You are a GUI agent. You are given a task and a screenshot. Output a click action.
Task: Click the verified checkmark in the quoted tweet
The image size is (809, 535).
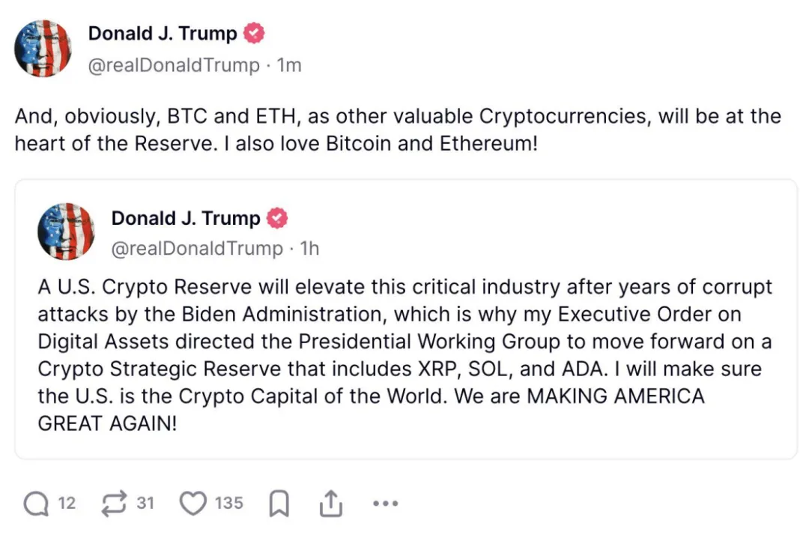tap(276, 217)
